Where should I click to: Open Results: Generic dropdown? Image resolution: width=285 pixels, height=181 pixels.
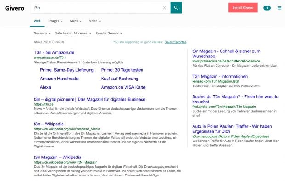click(x=109, y=33)
